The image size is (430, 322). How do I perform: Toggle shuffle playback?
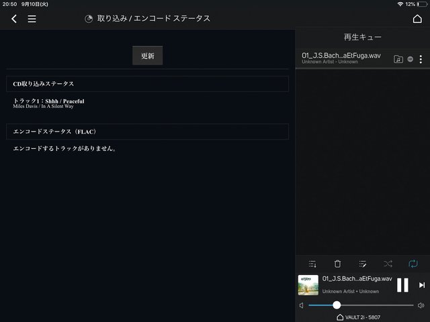tap(388, 264)
